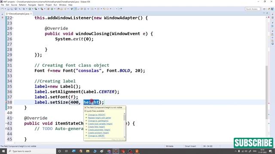Click the Smart Insert status bar entry
This screenshot has width=275, height=154.
190,146
